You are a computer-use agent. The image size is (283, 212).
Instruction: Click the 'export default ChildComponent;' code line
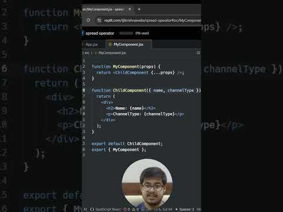tap(127, 144)
